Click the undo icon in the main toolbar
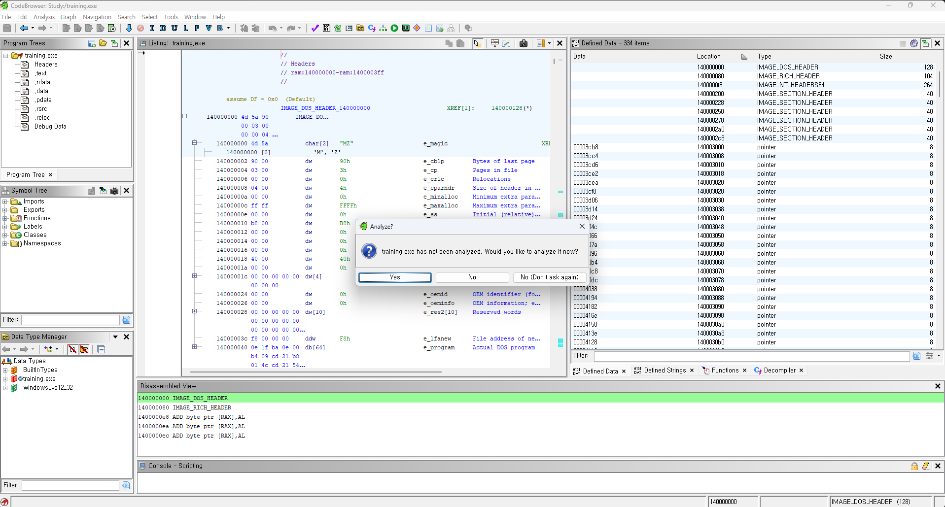This screenshot has width=945, height=507. [x=272, y=28]
